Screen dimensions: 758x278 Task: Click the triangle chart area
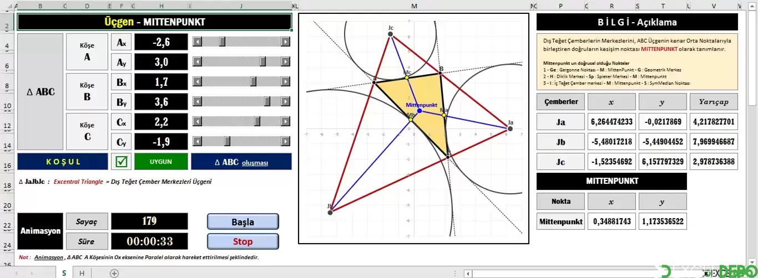click(413, 128)
